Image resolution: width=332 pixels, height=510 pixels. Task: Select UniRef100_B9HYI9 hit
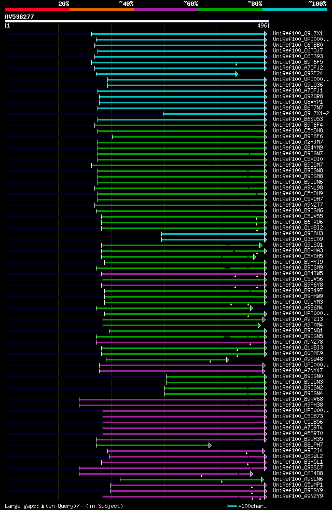click(x=298, y=262)
